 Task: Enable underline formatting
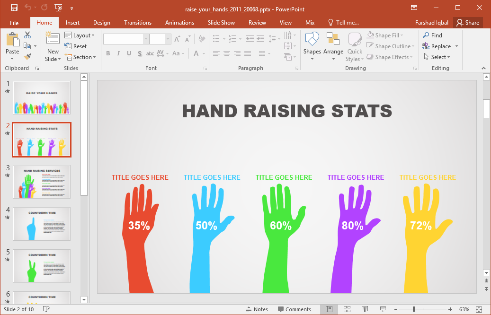(x=128, y=53)
